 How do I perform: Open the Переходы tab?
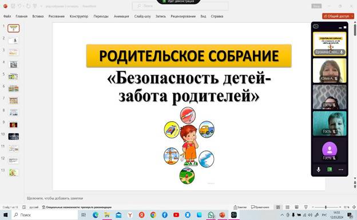[x=101, y=16]
